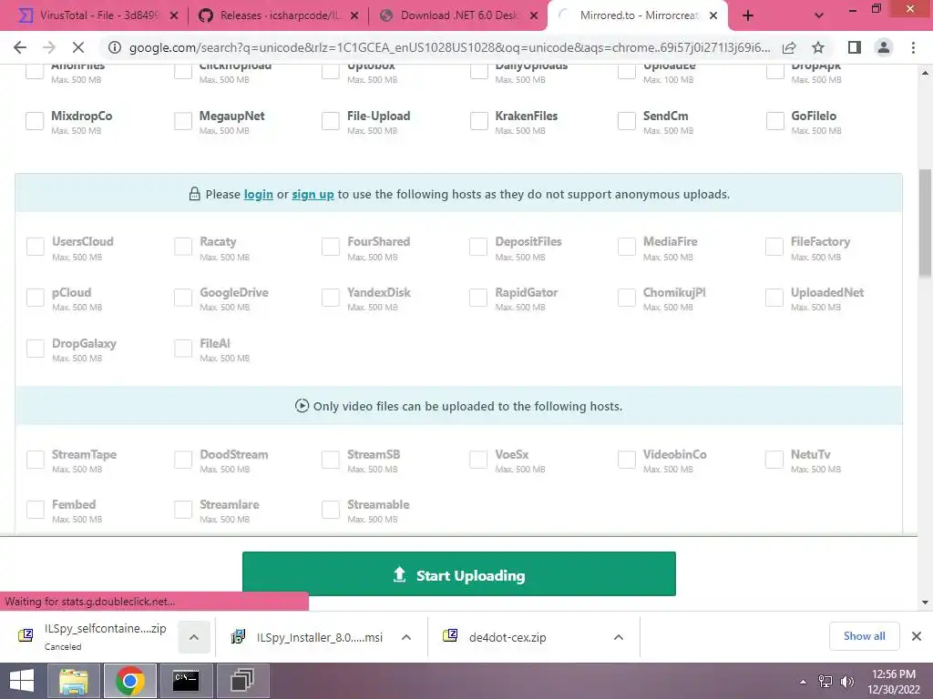Bookmark this page with the star icon
Image resolution: width=933 pixels, height=699 pixels.
(818, 47)
